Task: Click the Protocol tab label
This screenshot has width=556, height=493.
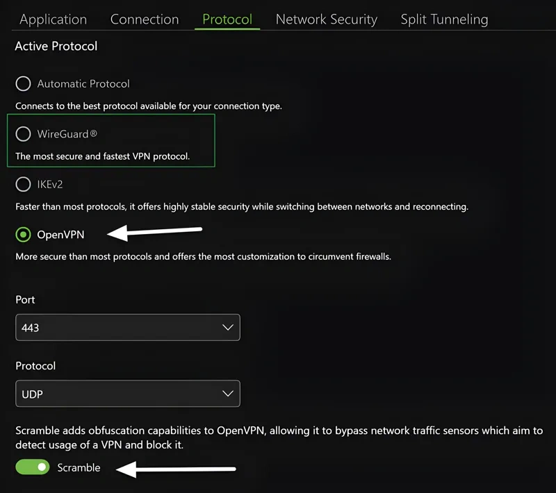Action: [227, 19]
